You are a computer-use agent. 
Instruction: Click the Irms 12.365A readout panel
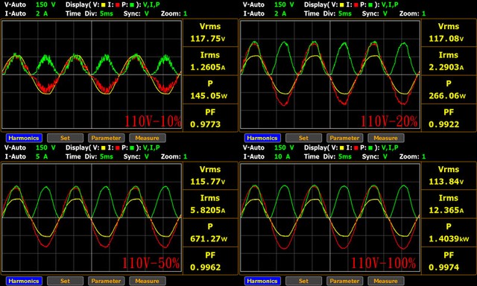click(x=449, y=204)
